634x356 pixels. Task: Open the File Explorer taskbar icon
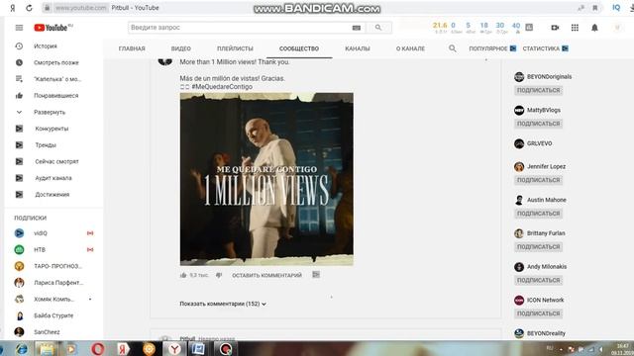47,349
